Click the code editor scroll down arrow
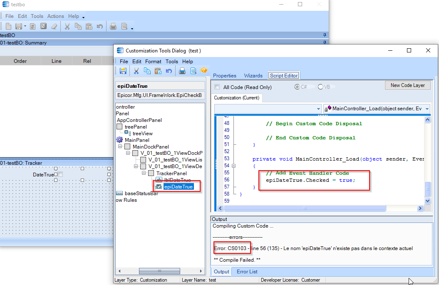 427,201
